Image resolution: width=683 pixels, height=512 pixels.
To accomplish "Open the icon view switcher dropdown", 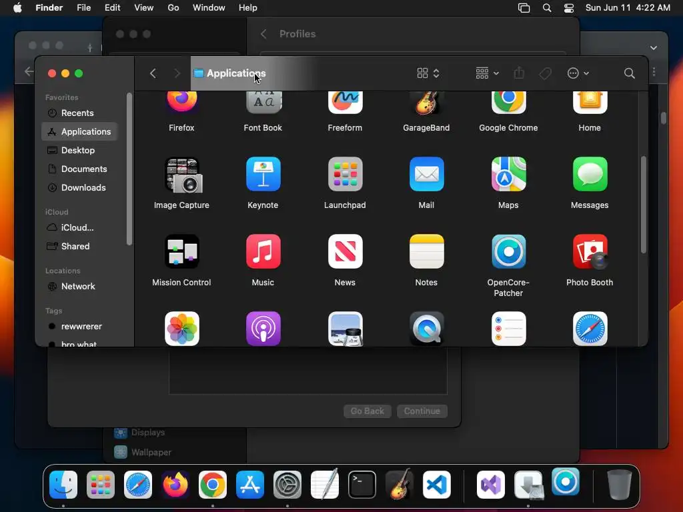I will (428, 73).
